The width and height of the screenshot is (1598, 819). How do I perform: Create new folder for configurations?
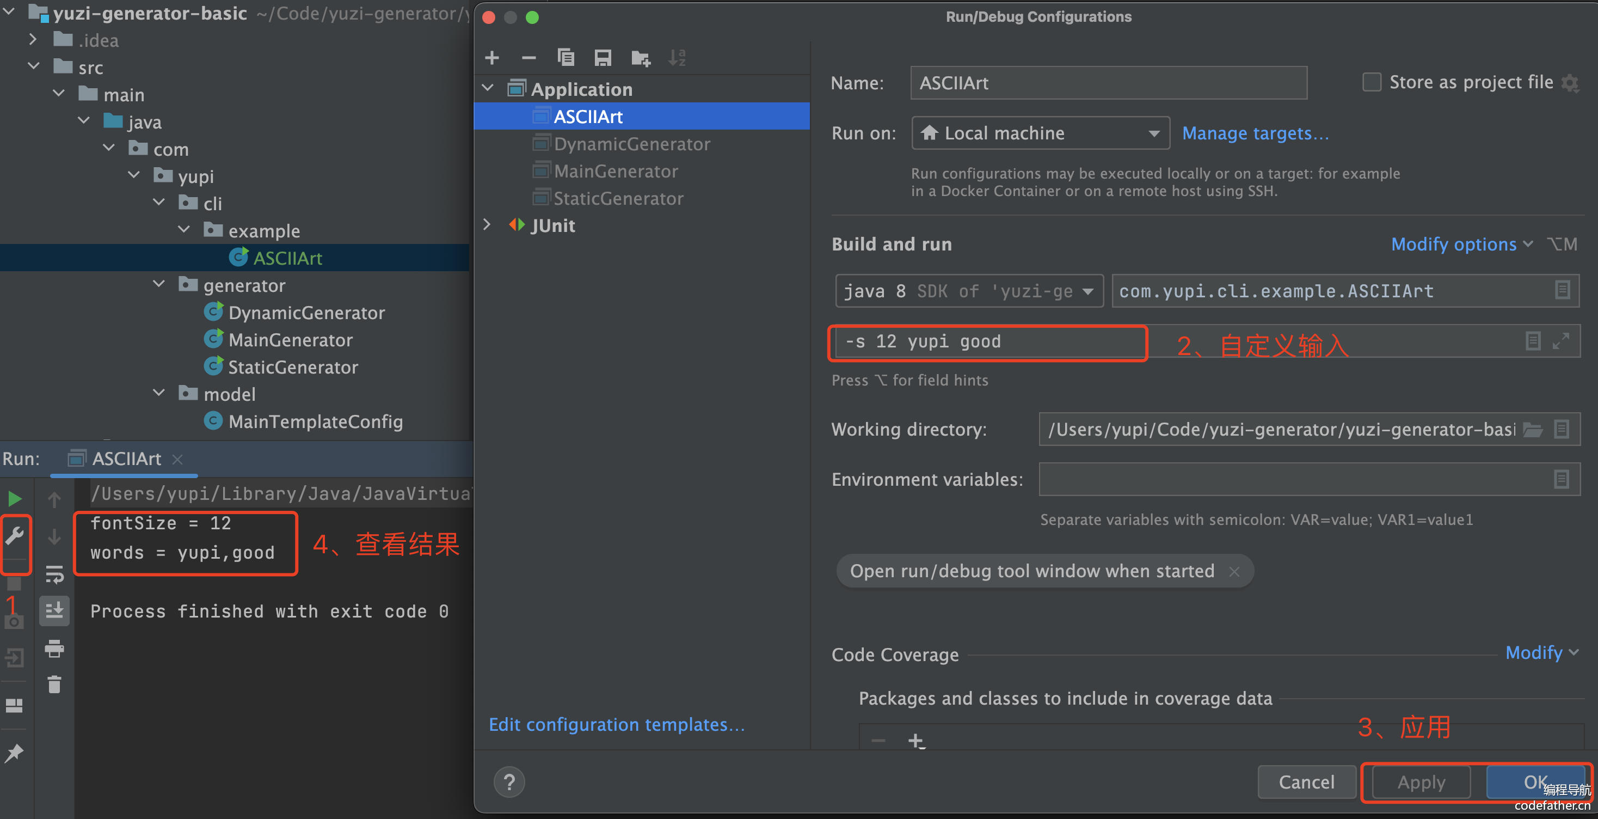point(640,58)
